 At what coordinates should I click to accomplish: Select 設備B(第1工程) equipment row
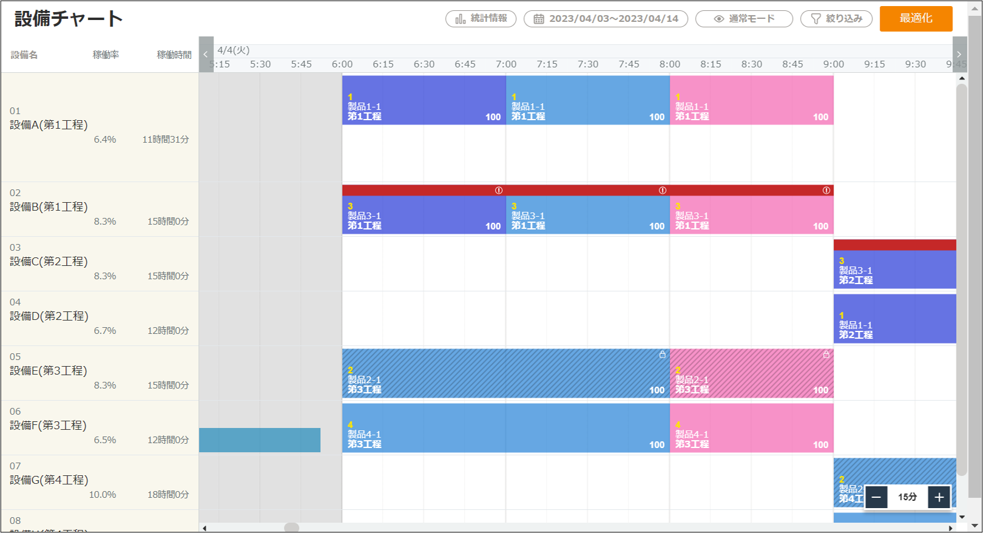click(100, 209)
